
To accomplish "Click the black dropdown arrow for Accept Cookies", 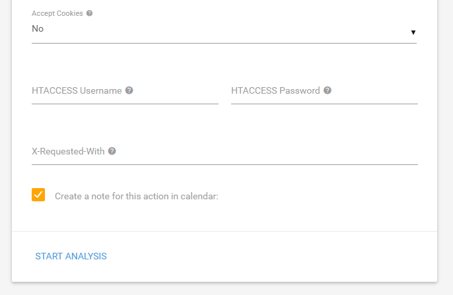I will click(413, 32).
